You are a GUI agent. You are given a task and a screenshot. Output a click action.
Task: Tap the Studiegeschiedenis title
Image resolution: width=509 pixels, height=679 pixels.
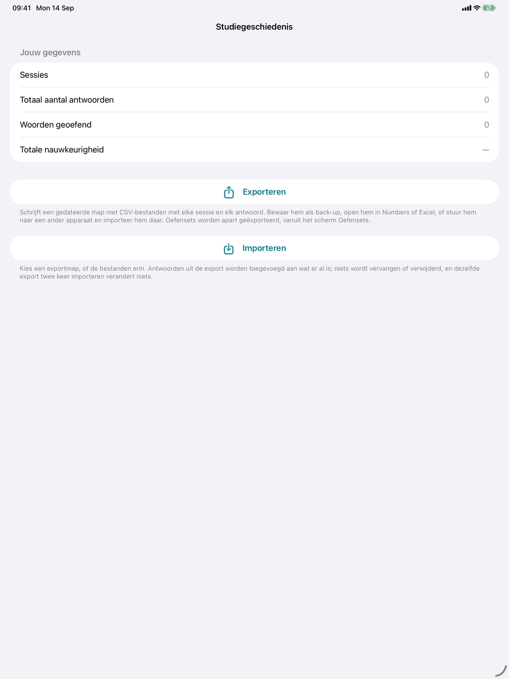pyautogui.click(x=254, y=27)
